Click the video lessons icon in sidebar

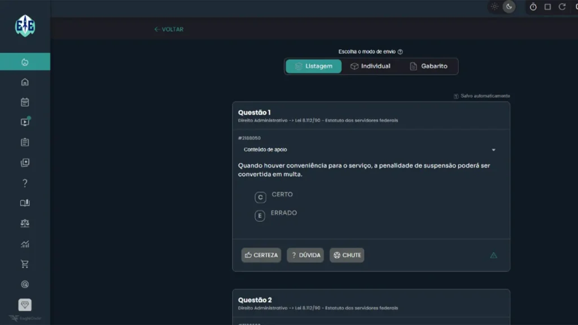tap(25, 122)
